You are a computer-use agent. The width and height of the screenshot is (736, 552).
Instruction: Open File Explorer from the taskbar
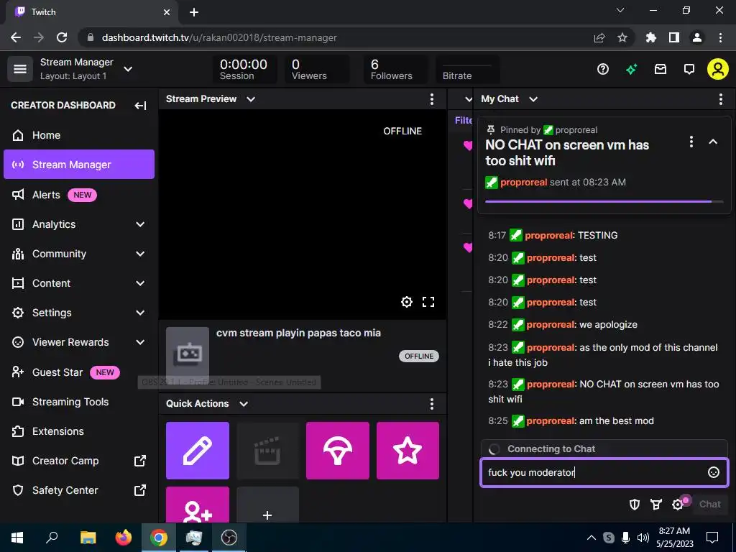click(x=88, y=538)
